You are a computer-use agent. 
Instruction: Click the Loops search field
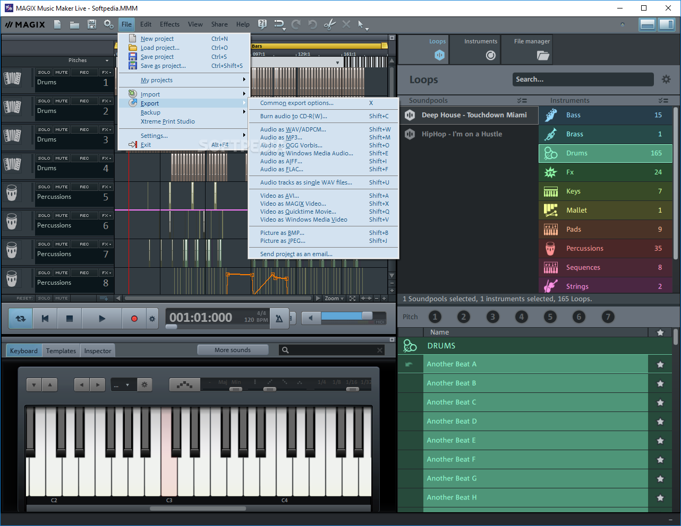[583, 80]
